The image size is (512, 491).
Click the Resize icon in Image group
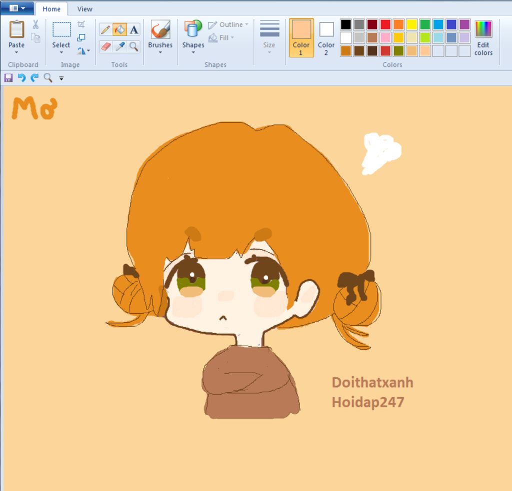(81, 37)
